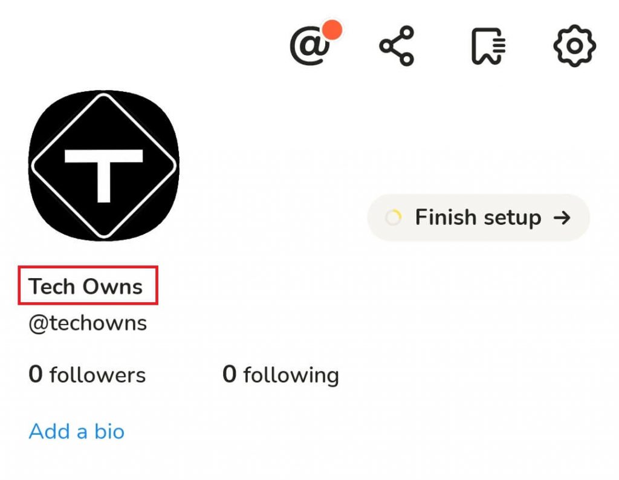
Task: Open the saved replays bookmark icon
Action: (x=488, y=46)
